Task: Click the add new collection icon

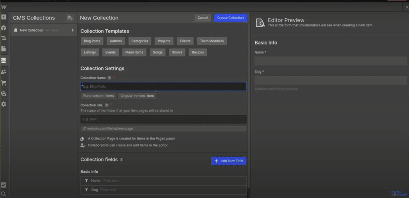Action: pos(70,18)
